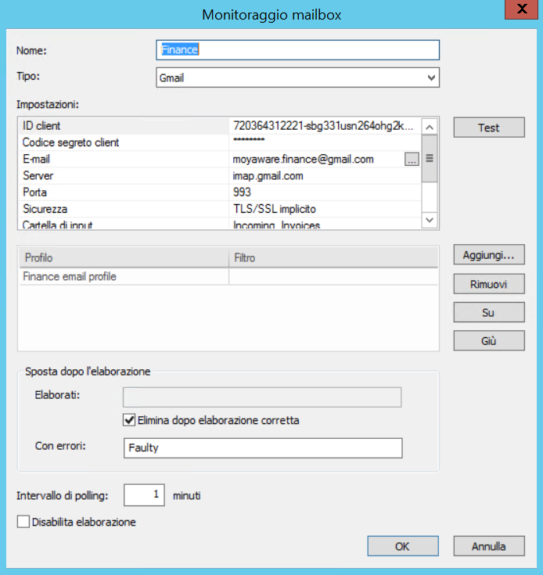Toggle Elimina dopo elaborazione corretta checkbox
Image resolution: width=543 pixels, height=575 pixels.
(x=130, y=420)
